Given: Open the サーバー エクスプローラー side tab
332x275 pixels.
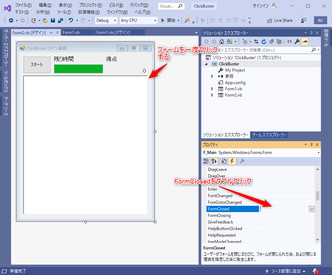Looking at the screenshot, I should pyautogui.click(x=6, y=47).
